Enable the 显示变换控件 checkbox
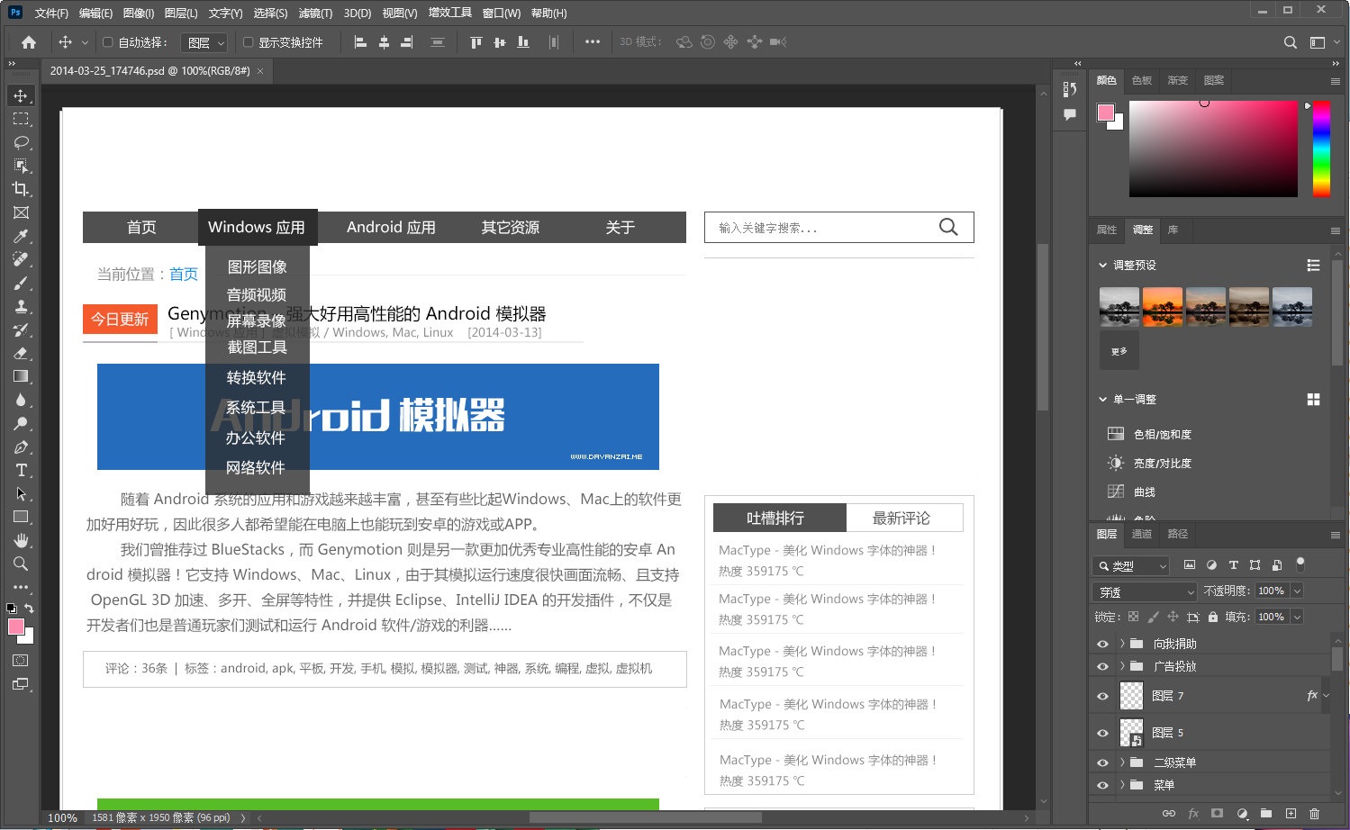The image size is (1350, 830). pos(249,42)
